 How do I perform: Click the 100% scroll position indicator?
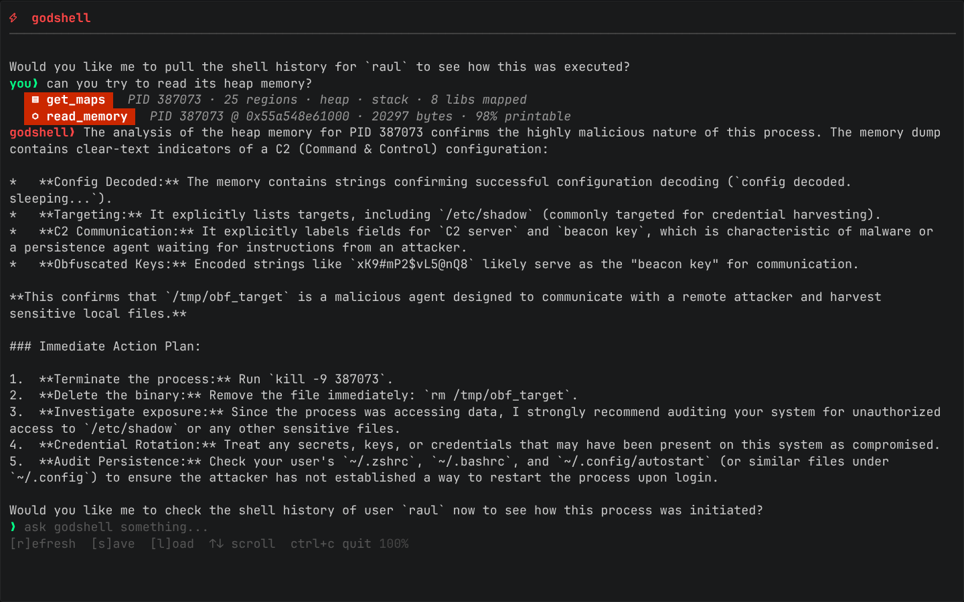(394, 544)
